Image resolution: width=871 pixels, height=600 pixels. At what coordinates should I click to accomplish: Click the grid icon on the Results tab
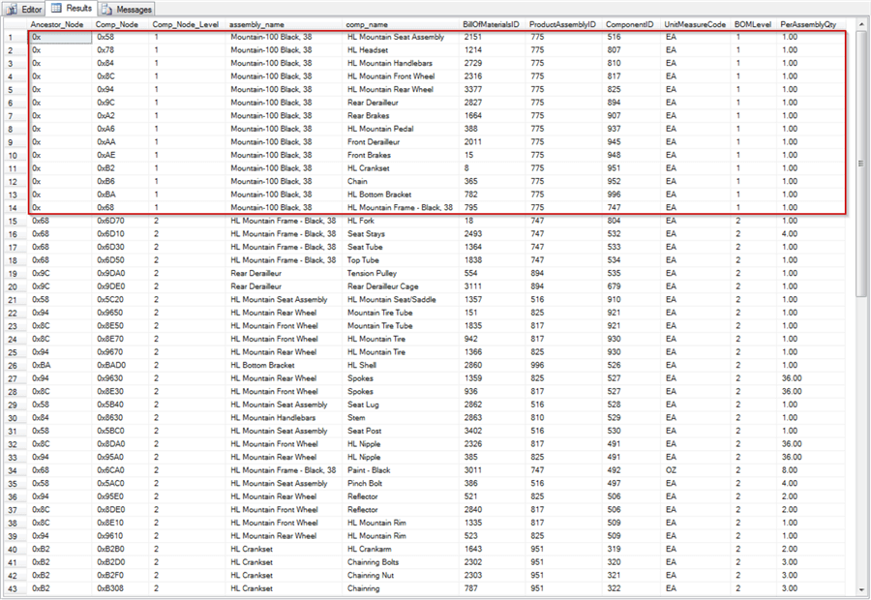tap(58, 8)
